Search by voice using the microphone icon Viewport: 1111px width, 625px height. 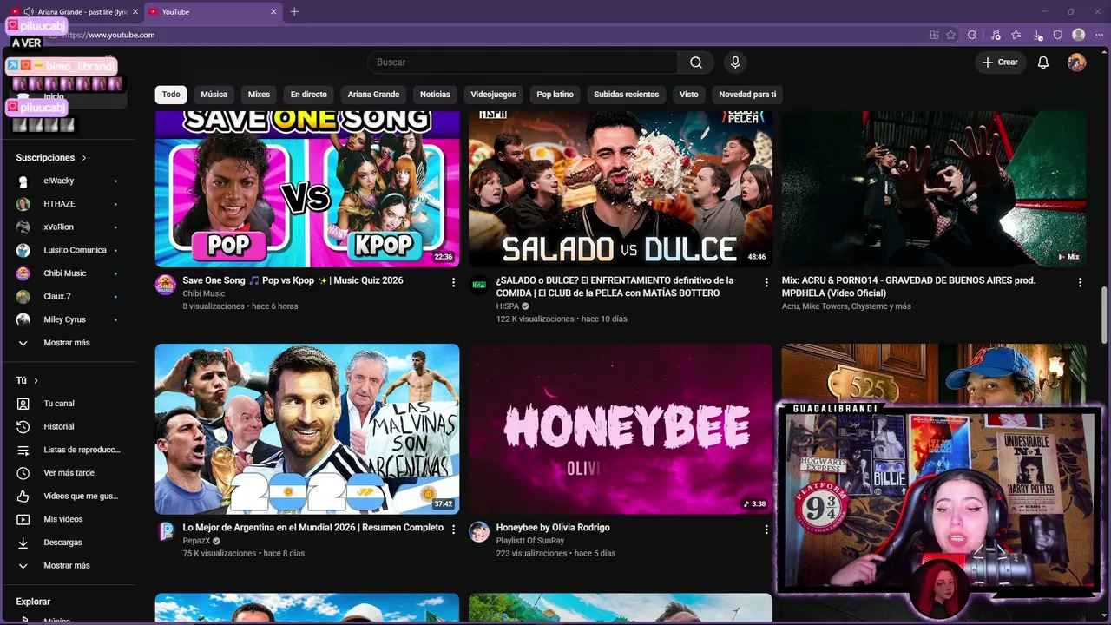(x=735, y=62)
